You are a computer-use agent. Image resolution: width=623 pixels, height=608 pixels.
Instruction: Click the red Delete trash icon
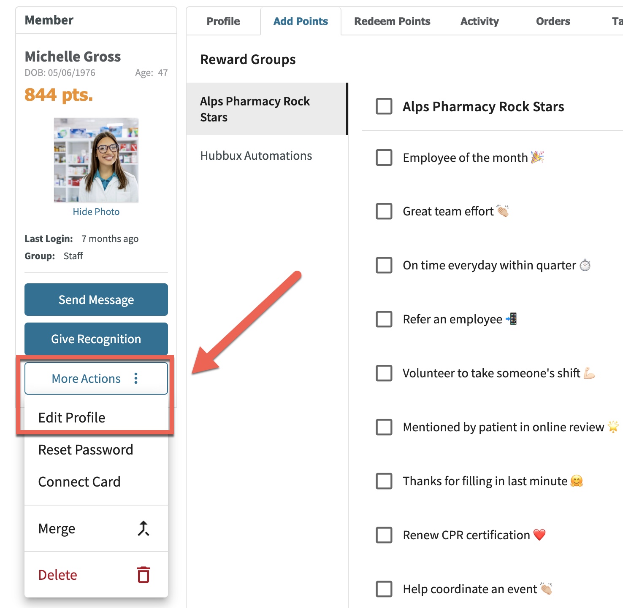144,575
